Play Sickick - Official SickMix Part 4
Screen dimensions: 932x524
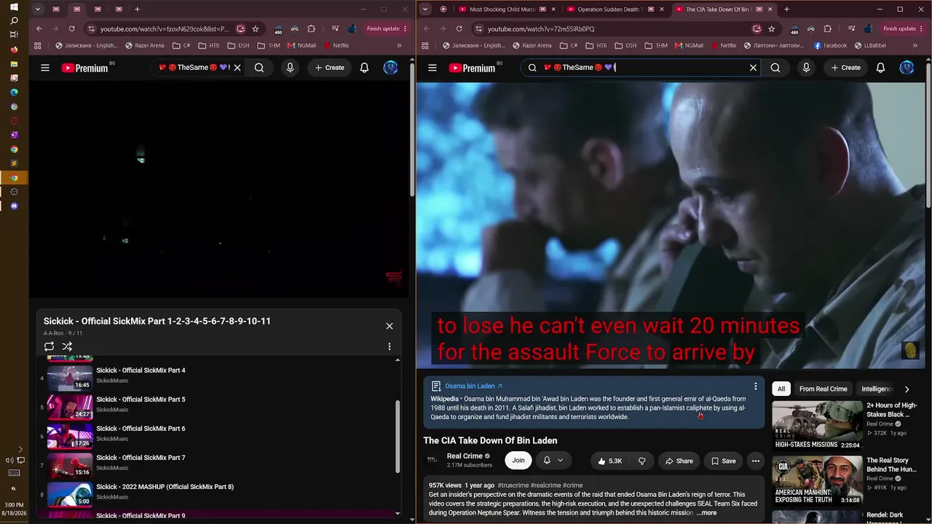218,378
